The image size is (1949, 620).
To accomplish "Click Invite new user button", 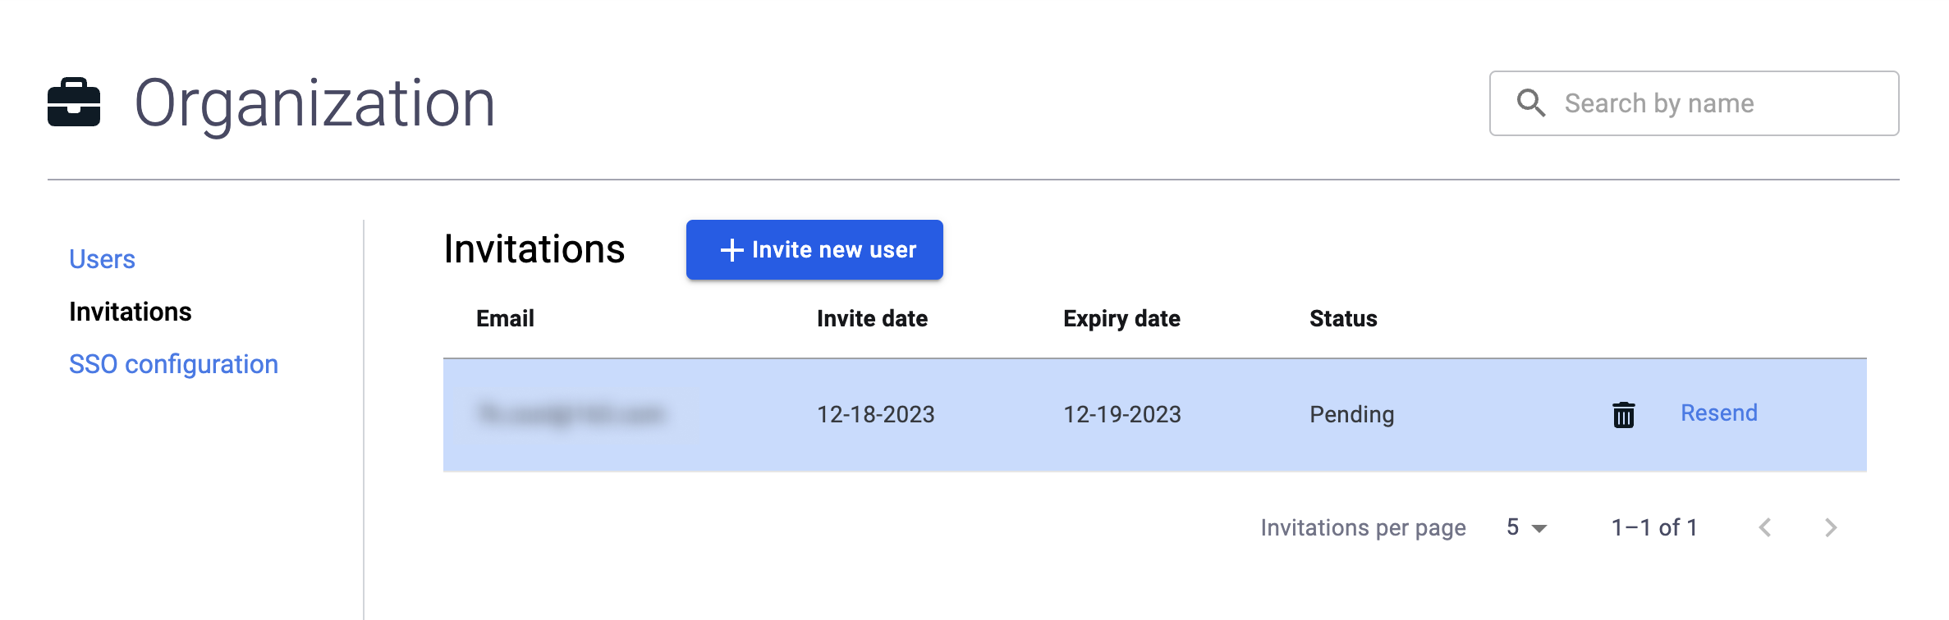I will pyautogui.click(x=814, y=250).
